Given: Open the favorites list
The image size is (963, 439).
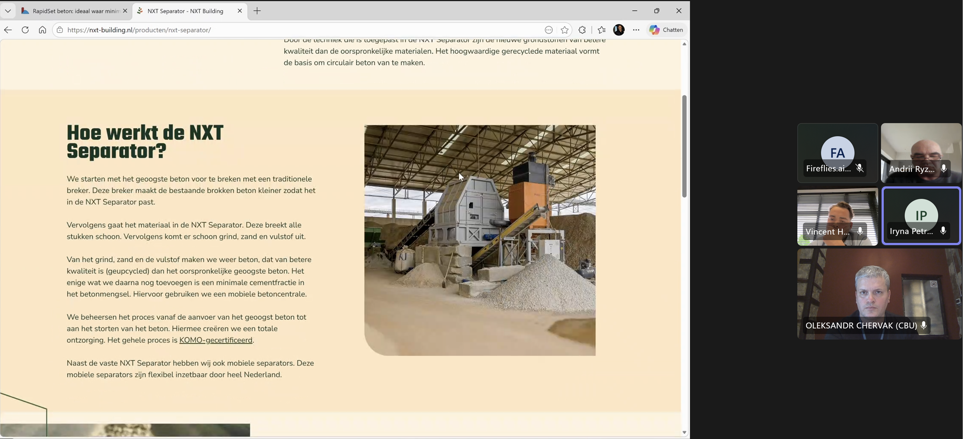Looking at the screenshot, I should 602,30.
